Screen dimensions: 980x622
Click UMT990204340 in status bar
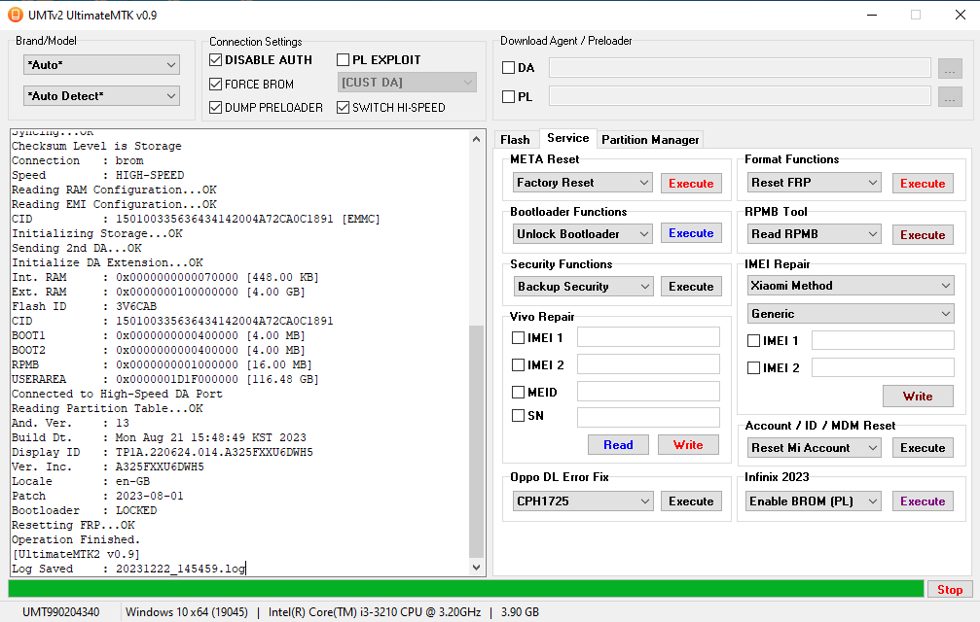(x=60, y=612)
